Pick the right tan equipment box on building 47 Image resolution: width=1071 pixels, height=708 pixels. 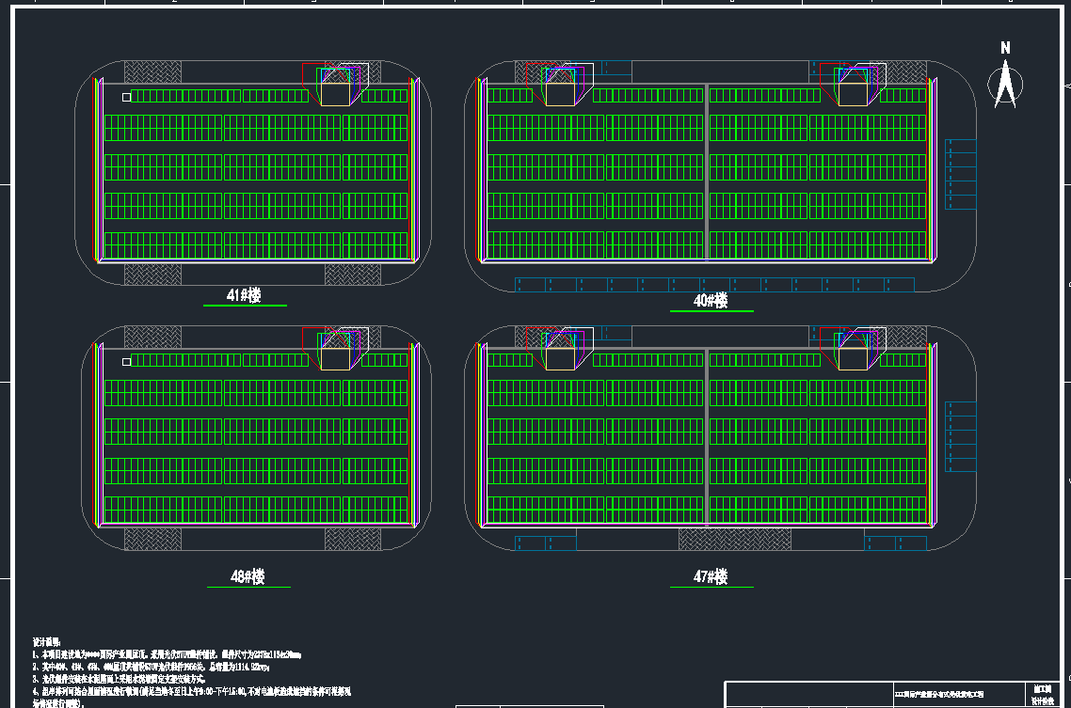(853, 358)
